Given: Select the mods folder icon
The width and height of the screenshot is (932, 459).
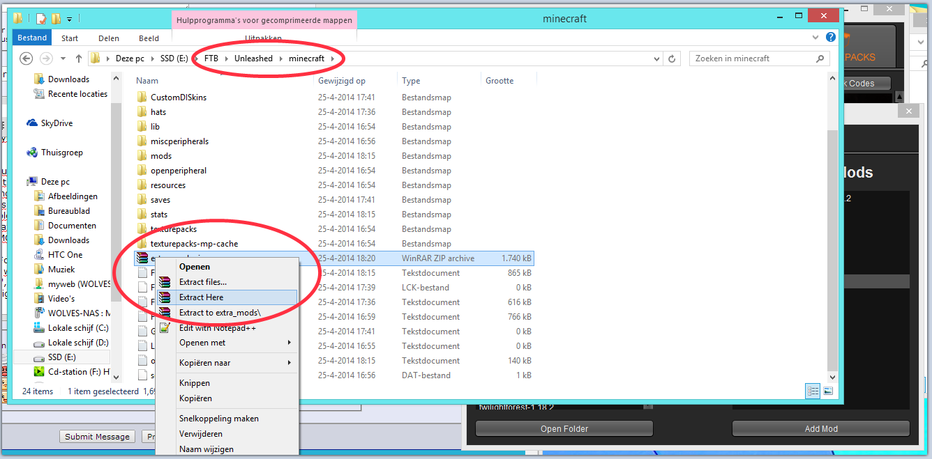Looking at the screenshot, I should pyautogui.click(x=142, y=156).
